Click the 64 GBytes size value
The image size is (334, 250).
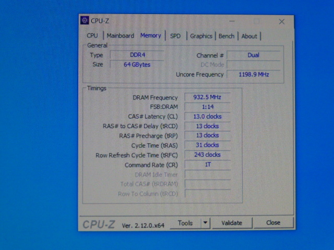(137, 65)
